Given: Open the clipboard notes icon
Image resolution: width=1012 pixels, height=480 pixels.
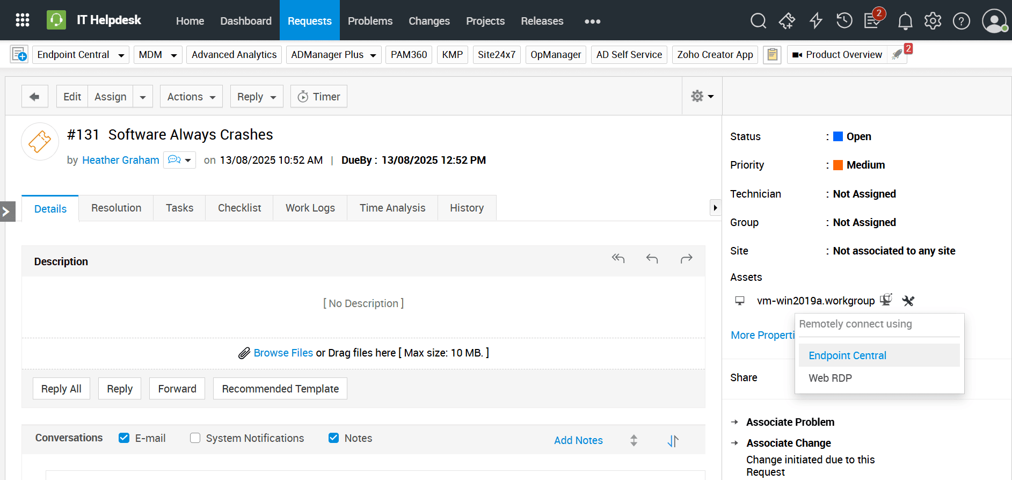Looking at the screenshot, I should click(773, 55).
